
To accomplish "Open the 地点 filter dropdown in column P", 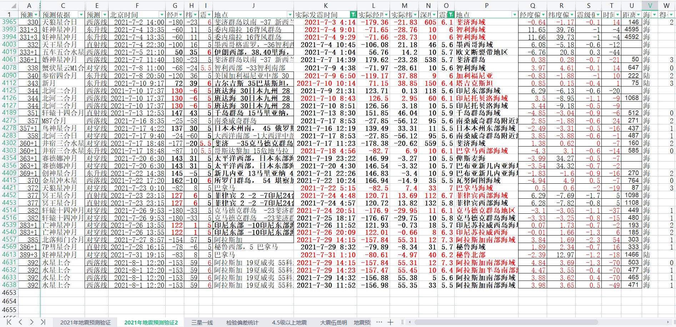I will coord(515,15).
